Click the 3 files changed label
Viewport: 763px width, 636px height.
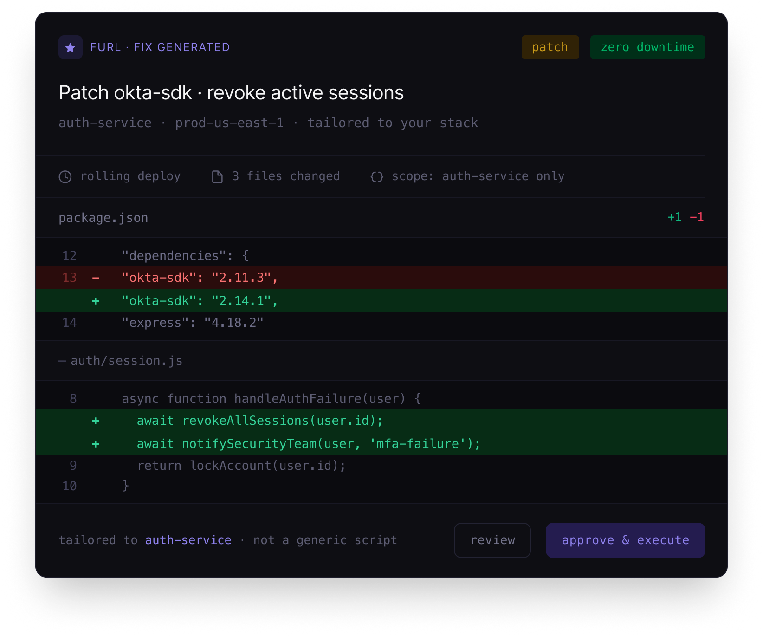point(286,176)
